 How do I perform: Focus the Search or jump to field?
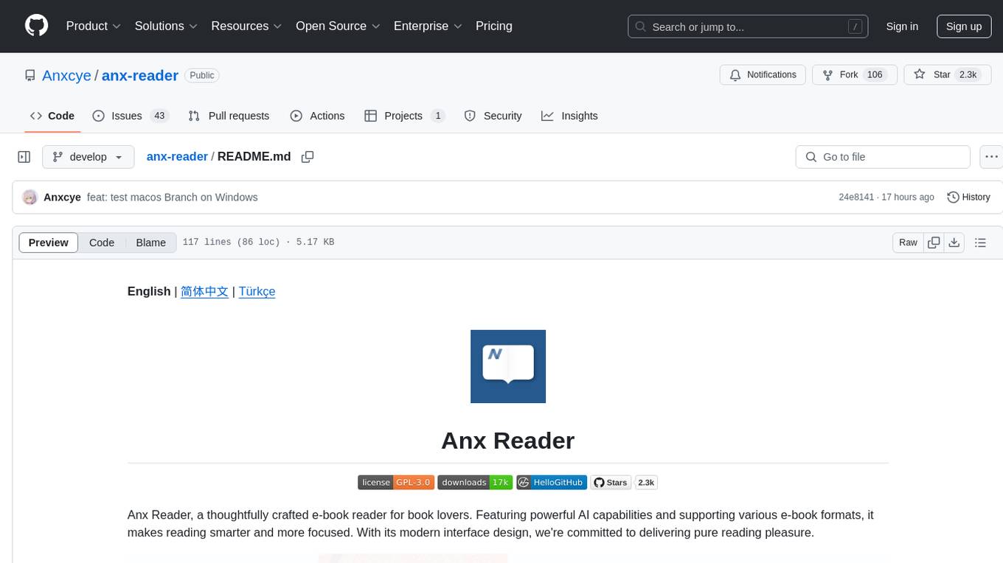tap(748, 27)
